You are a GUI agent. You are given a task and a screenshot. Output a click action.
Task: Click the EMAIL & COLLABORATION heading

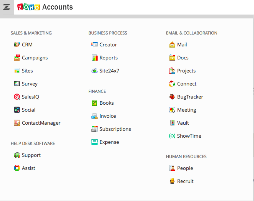192,33
